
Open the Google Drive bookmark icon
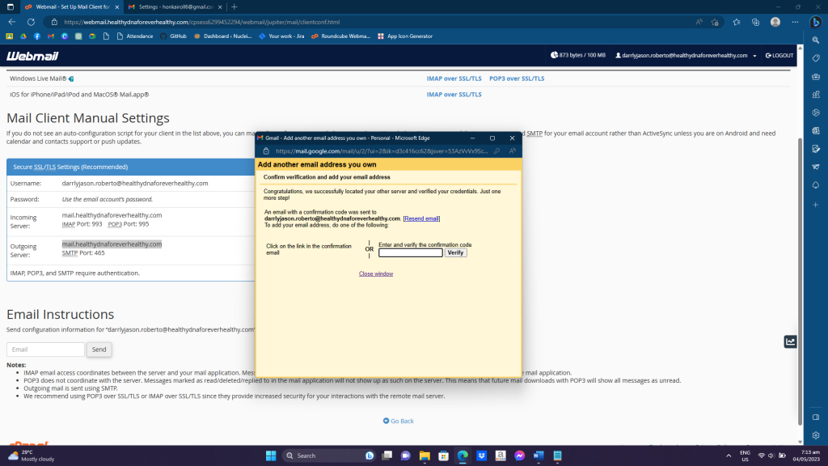click(23, 36)
